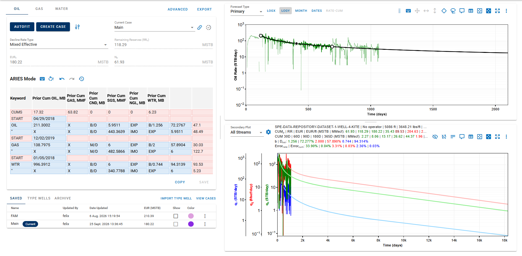Check the Show box for FAM case
This screenshot has height=256, width=522.
(176, 216)
